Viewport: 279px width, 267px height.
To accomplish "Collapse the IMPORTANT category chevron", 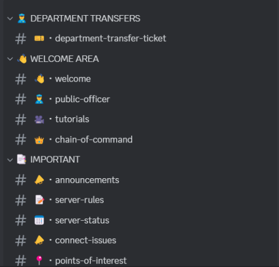I will (10, 160).
